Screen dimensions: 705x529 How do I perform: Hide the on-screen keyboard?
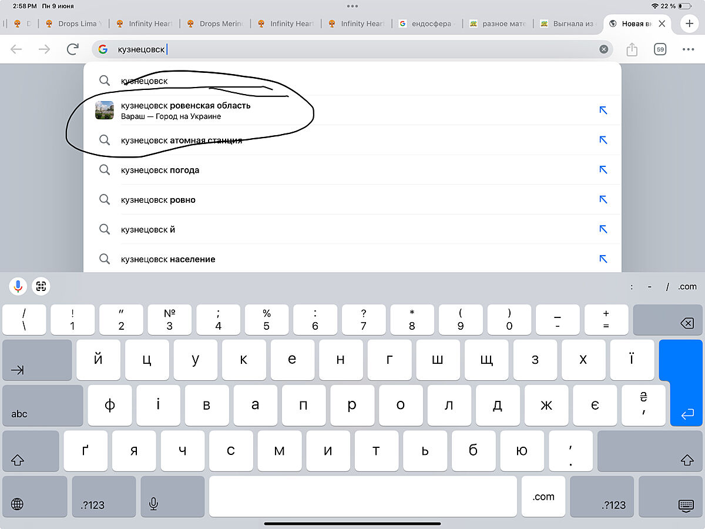686,504
